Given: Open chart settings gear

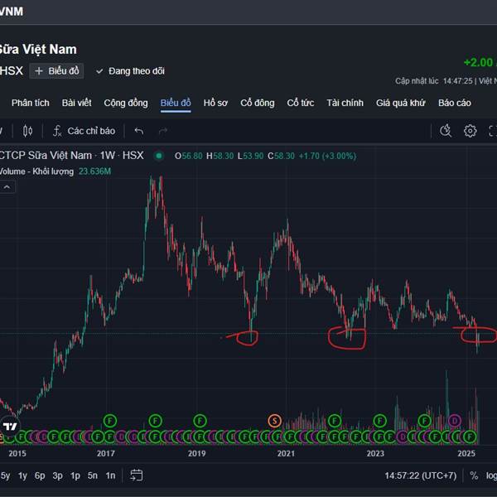Looking at the screenshot, I should (470, 131).
